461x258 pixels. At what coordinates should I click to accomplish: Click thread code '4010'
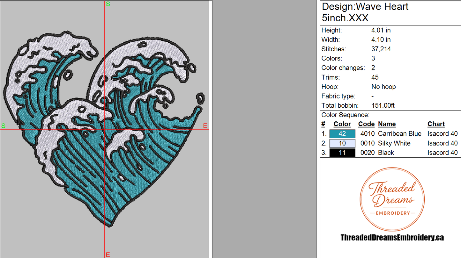(368, 134)
